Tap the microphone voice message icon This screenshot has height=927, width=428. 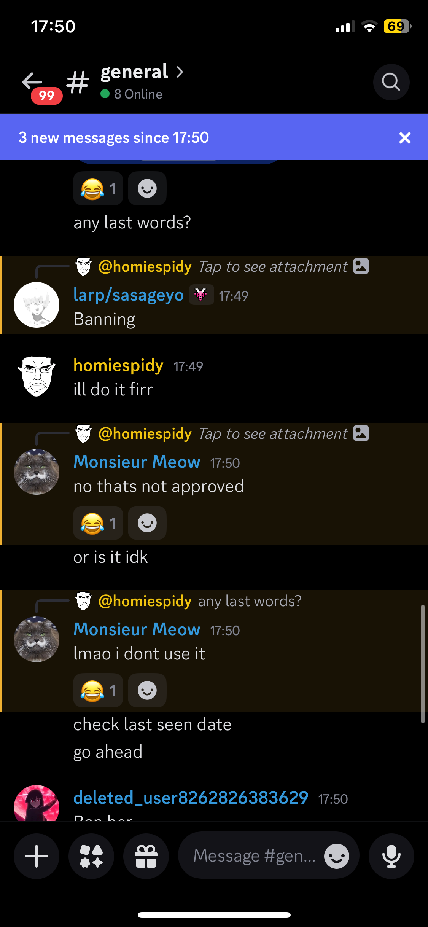coord(391,856)
